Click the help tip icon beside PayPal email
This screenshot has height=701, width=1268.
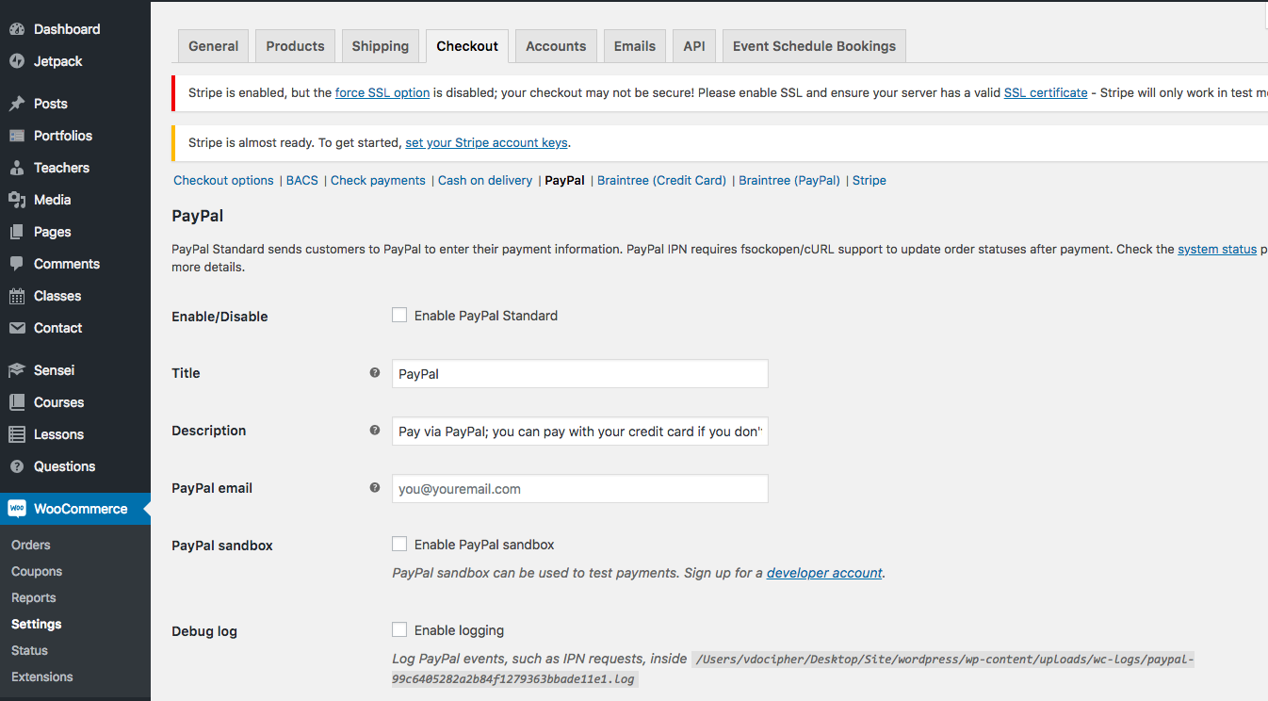coord(375,488)
